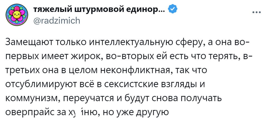Open the three-dot more options menu
Image resolution: width=264 pixels, height=128 pixels.
coord(255,13)
